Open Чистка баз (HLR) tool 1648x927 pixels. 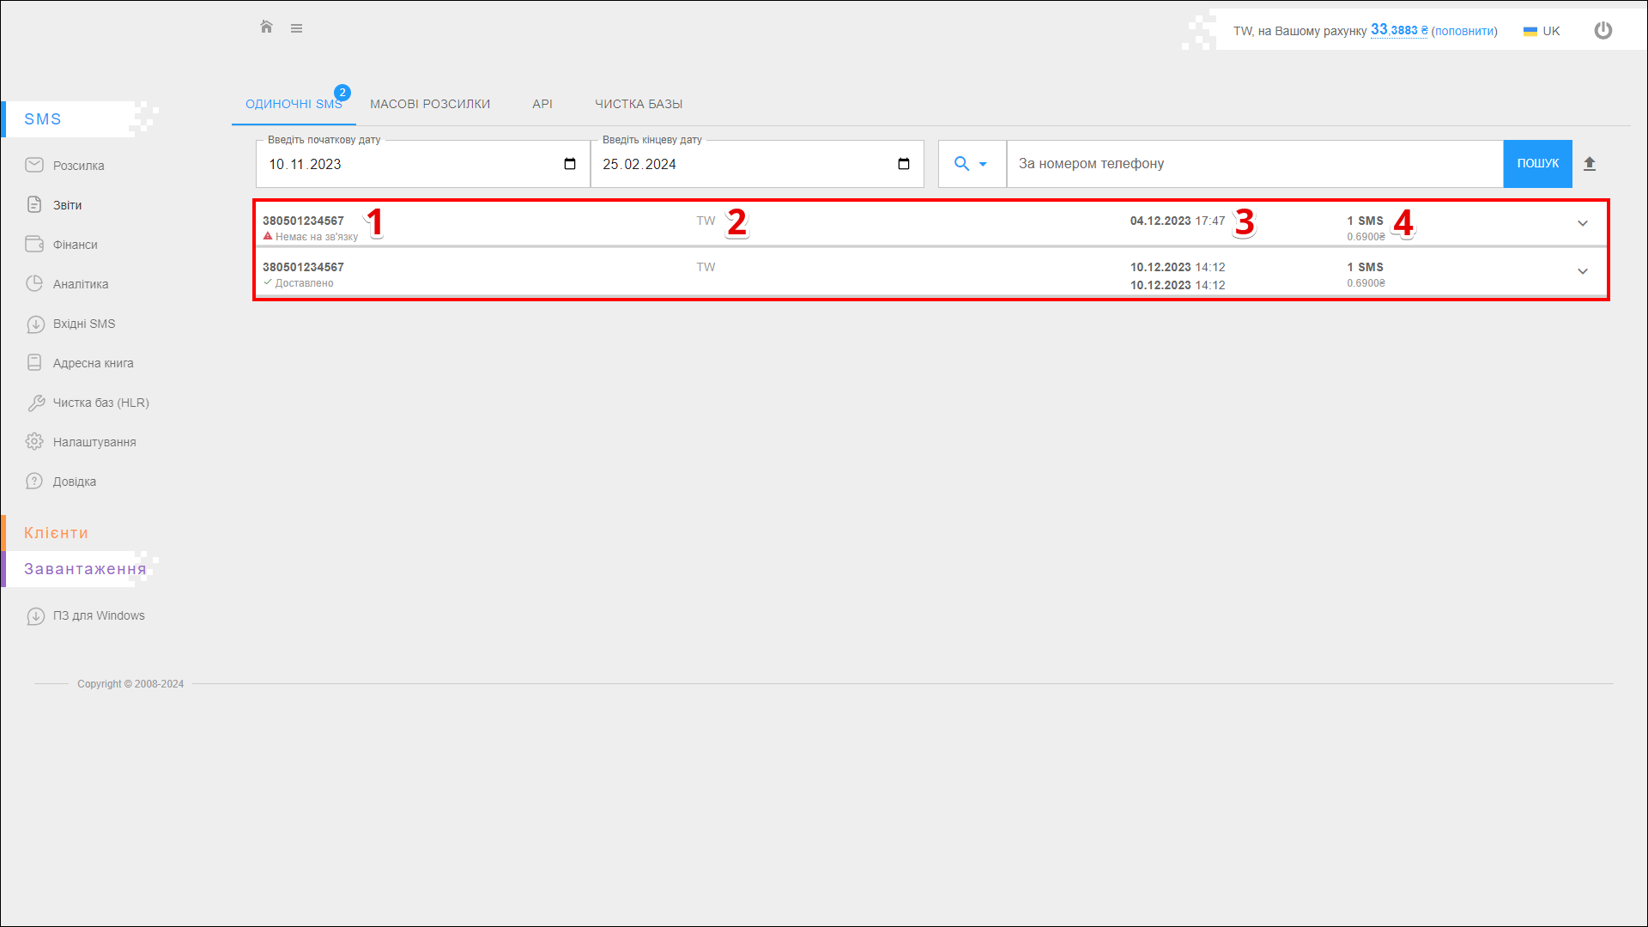click(100, 403)
